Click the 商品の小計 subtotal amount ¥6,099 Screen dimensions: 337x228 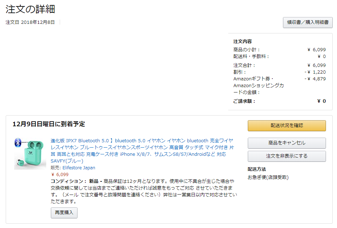pos(317,50)
